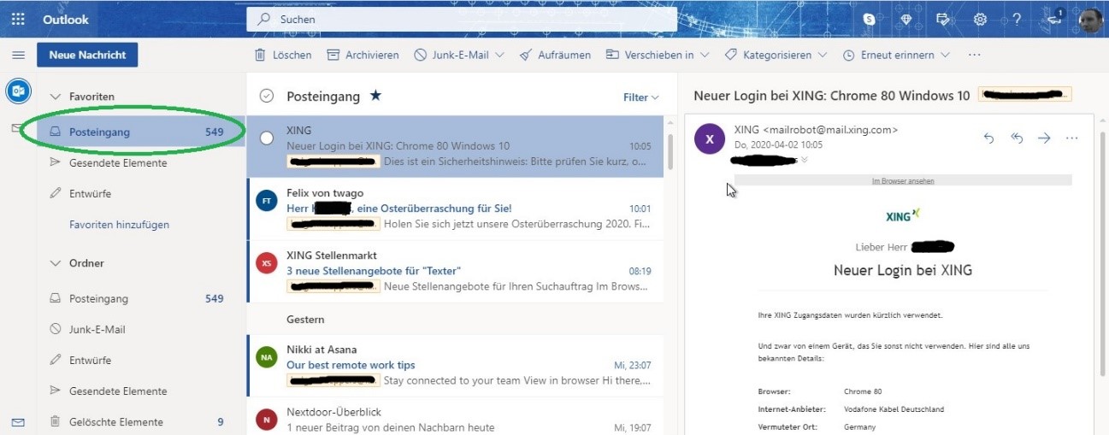The image size is (1109, 435).
Task: Toggle the hamburger navigation pane icon
Action: click(18, 56)
